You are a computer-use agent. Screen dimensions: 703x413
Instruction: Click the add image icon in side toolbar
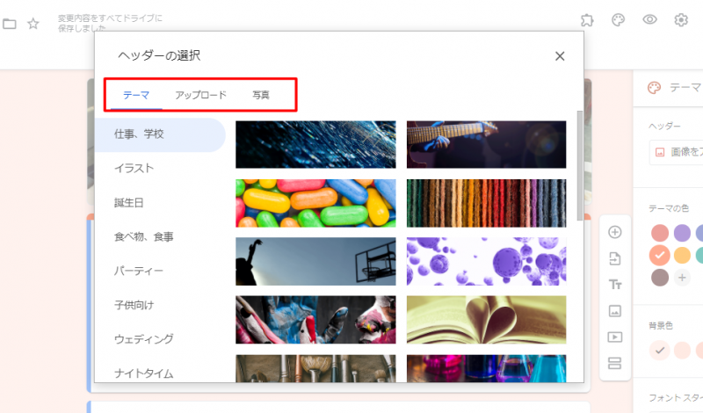tap(615, 310)
